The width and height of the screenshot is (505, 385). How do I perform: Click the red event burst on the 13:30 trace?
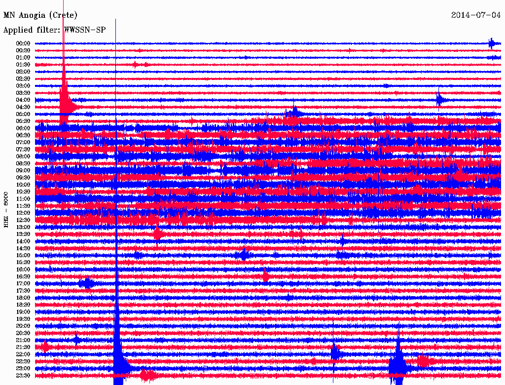pyautogui.click(x=157, y=234)
